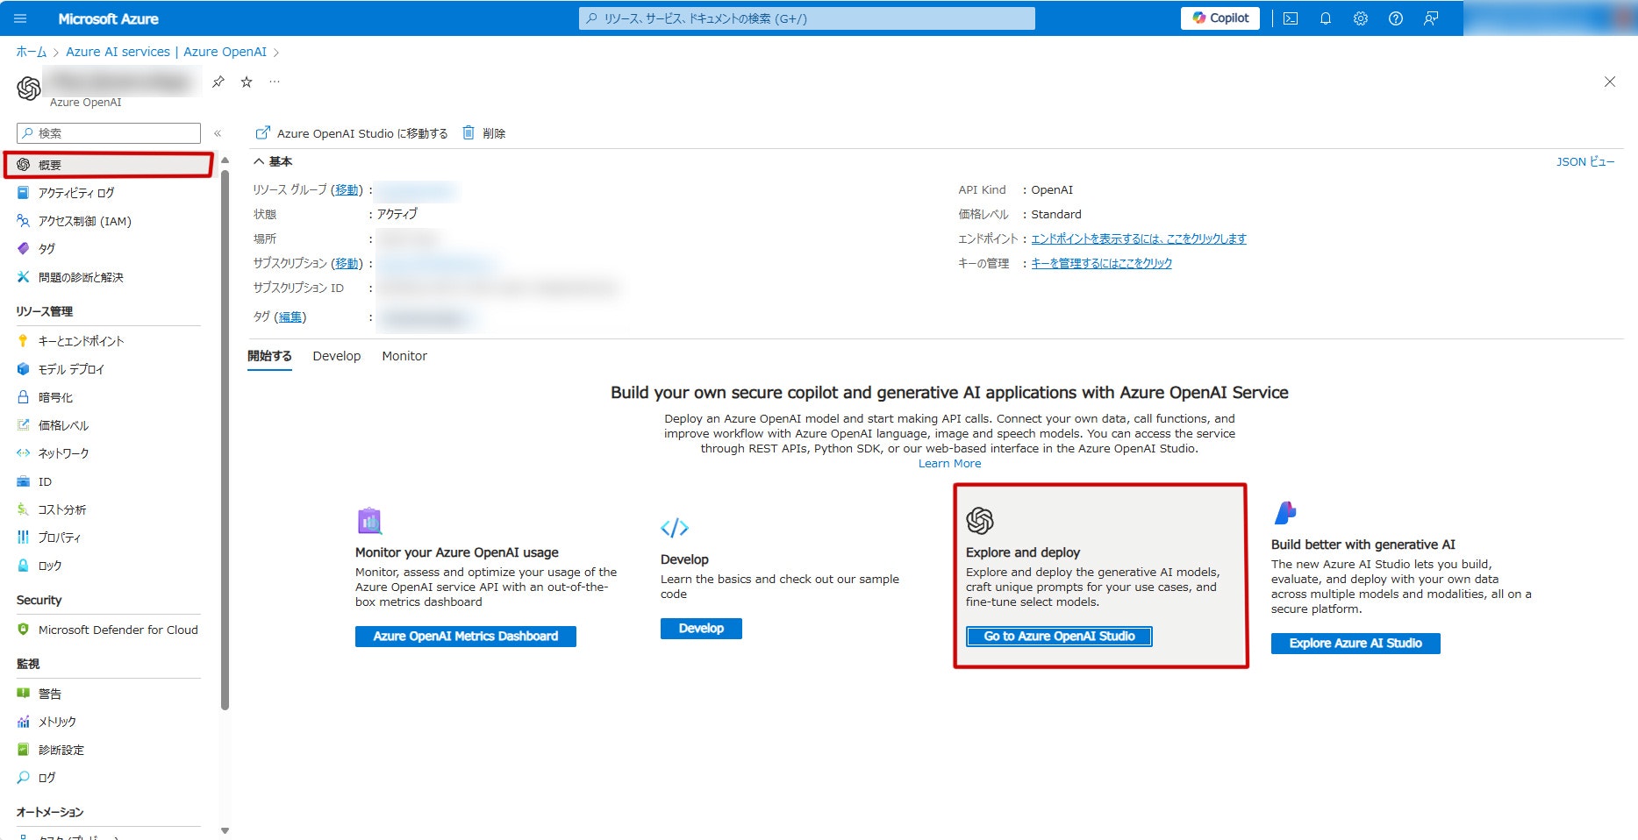
Task: Click the sidebar scrollbar down arrow
Action: pyautogui.click(x=225, y=830)
